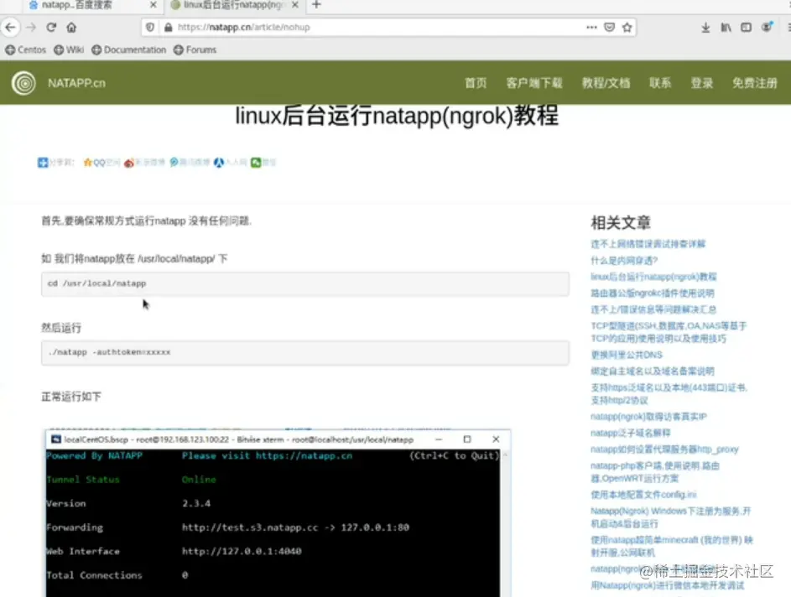Open the tracking protection shield icon
Viewport: 791px width, 597px height.
pos(150,27)
